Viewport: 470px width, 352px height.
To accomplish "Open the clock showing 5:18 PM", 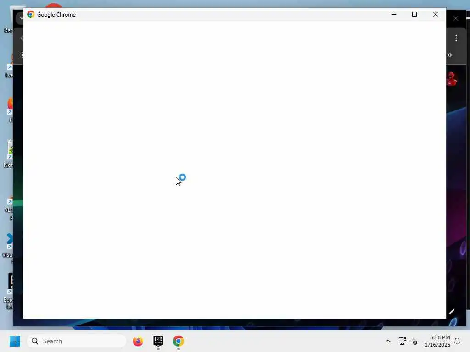I will 437,341.
